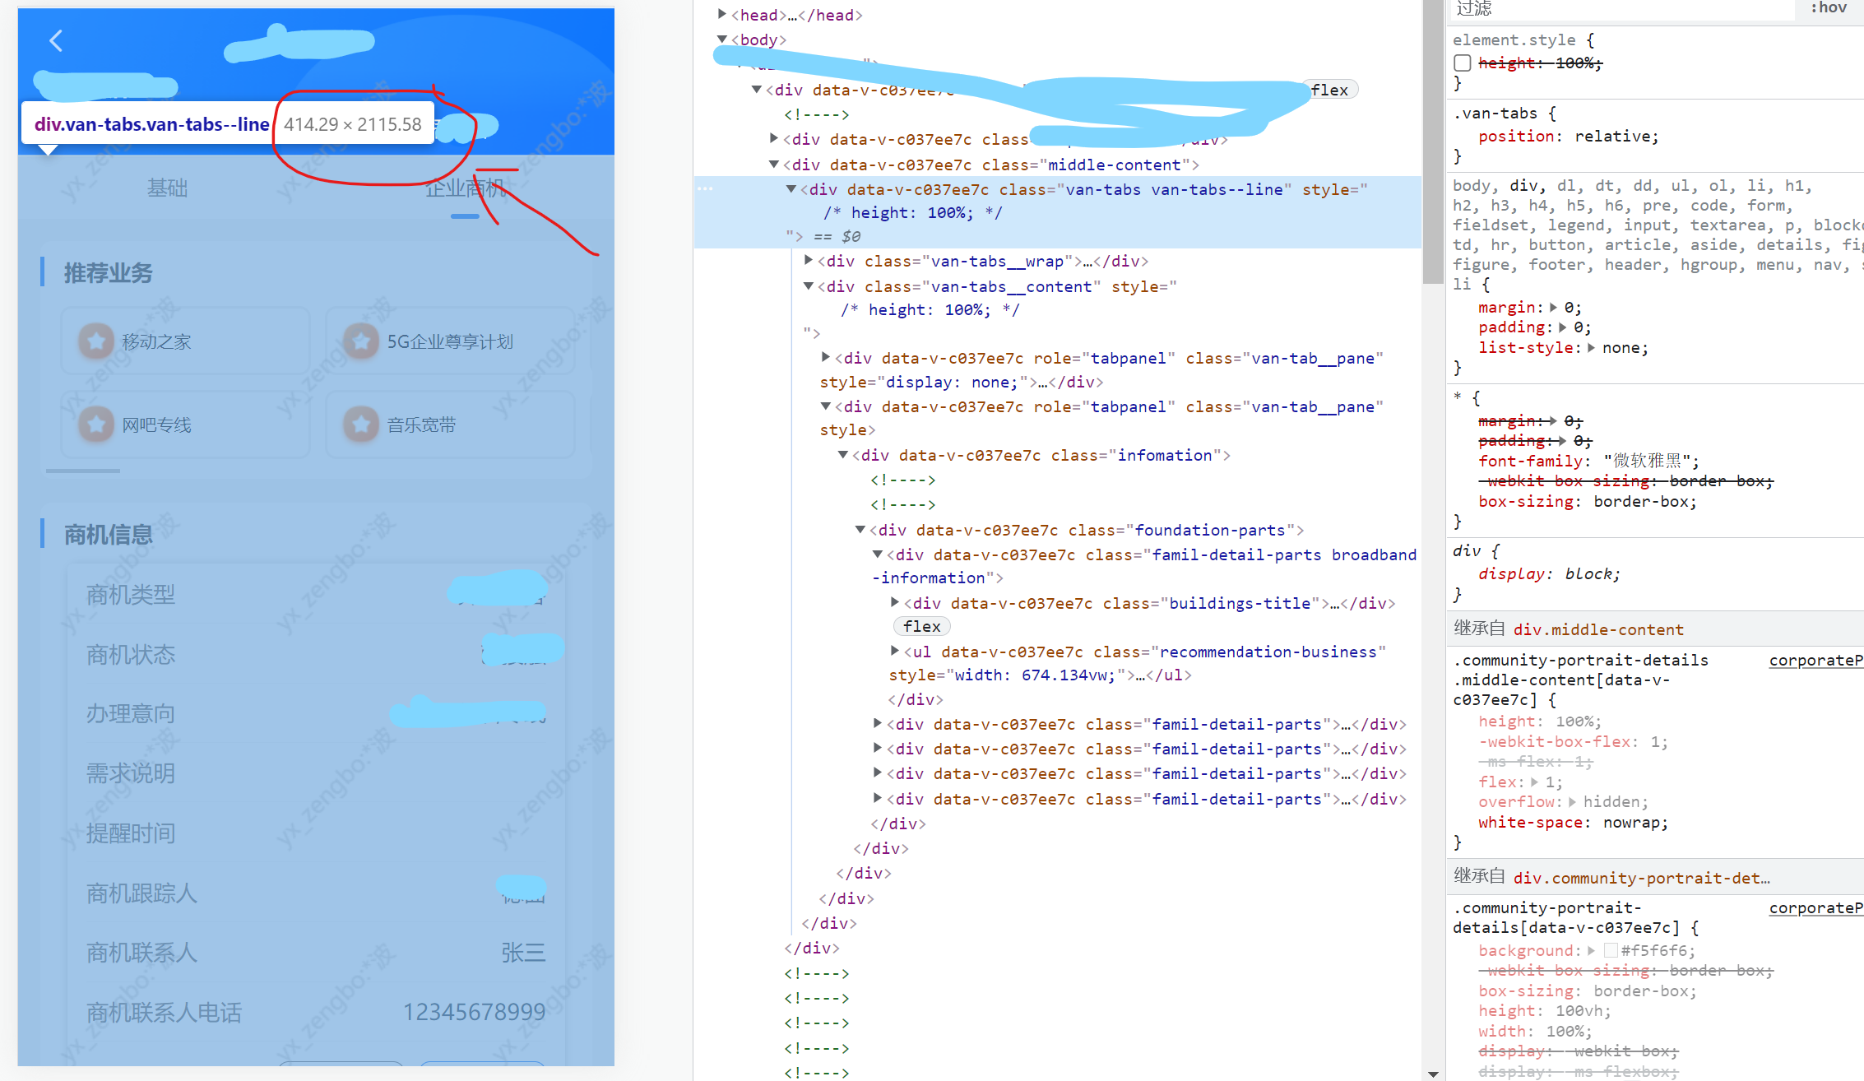Collapse the van-tabs__content div node

[809, 286]
